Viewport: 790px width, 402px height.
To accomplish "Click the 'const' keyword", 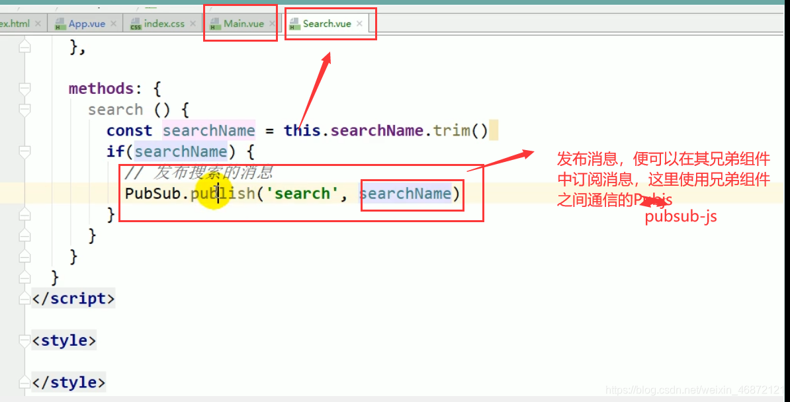I will (129, 130).
